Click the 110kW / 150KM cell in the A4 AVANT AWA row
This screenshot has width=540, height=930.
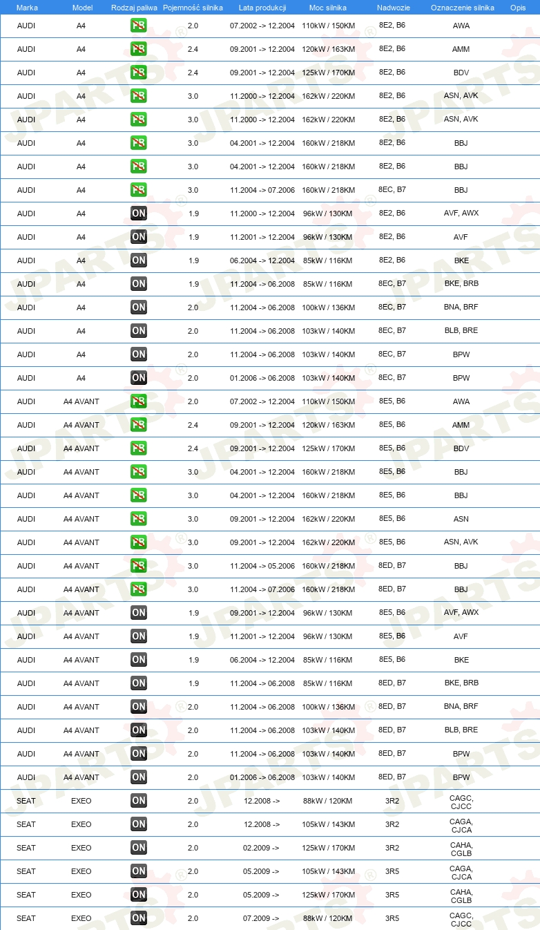pyautogui.click(x=328, y=401)
